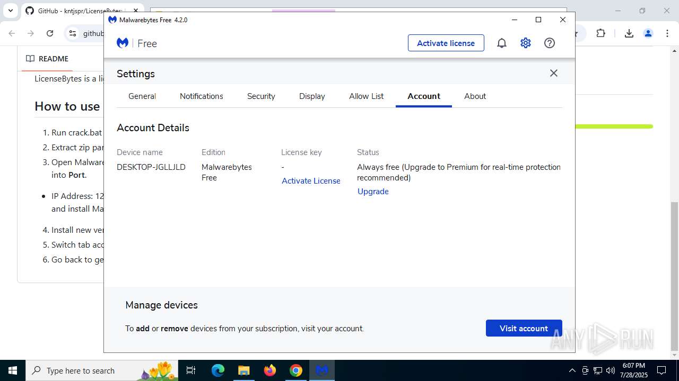Show hidden system tray icons
This screenshot has height=381, width=679.
coord(572,370)
